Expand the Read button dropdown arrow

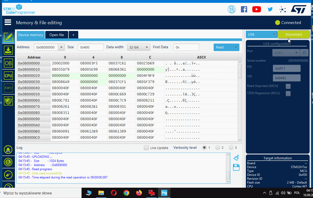(236, 47)
